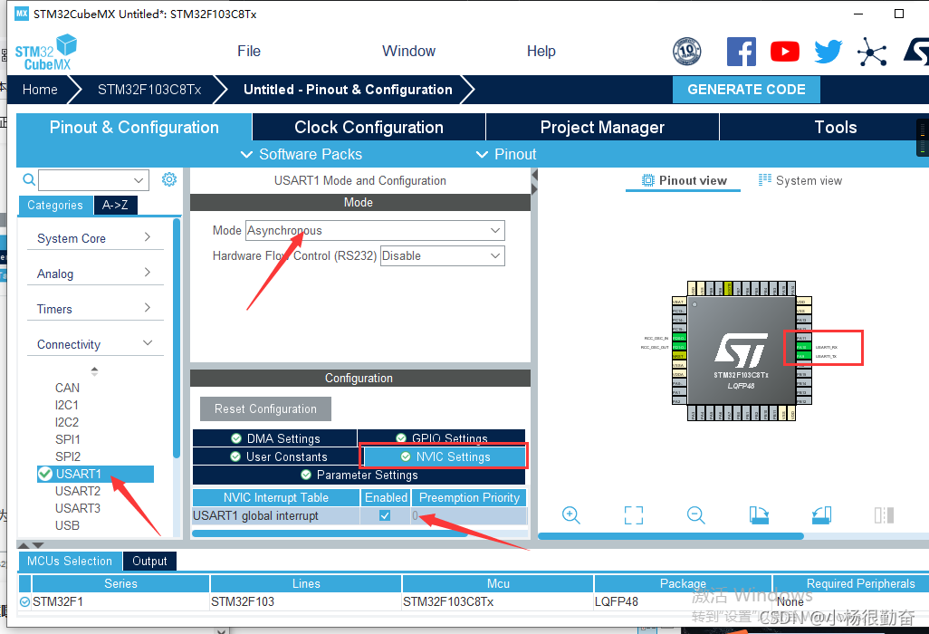Open the YouTube icon link

click(784, 52)
